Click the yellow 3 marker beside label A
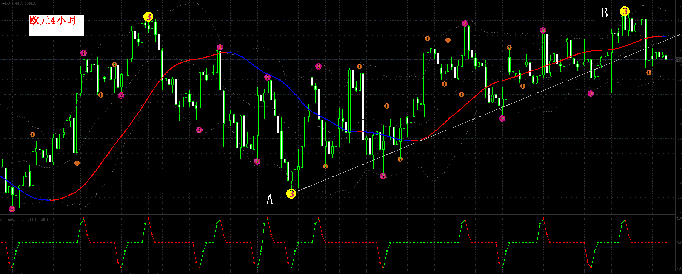Screen dimensions: 682x274 point(291,194)
